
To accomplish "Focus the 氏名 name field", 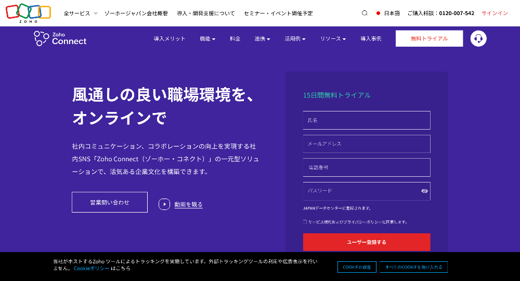I will (x=367, y=120).
